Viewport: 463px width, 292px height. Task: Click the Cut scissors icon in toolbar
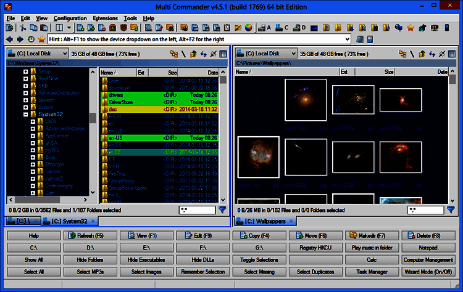pos(23,28)
